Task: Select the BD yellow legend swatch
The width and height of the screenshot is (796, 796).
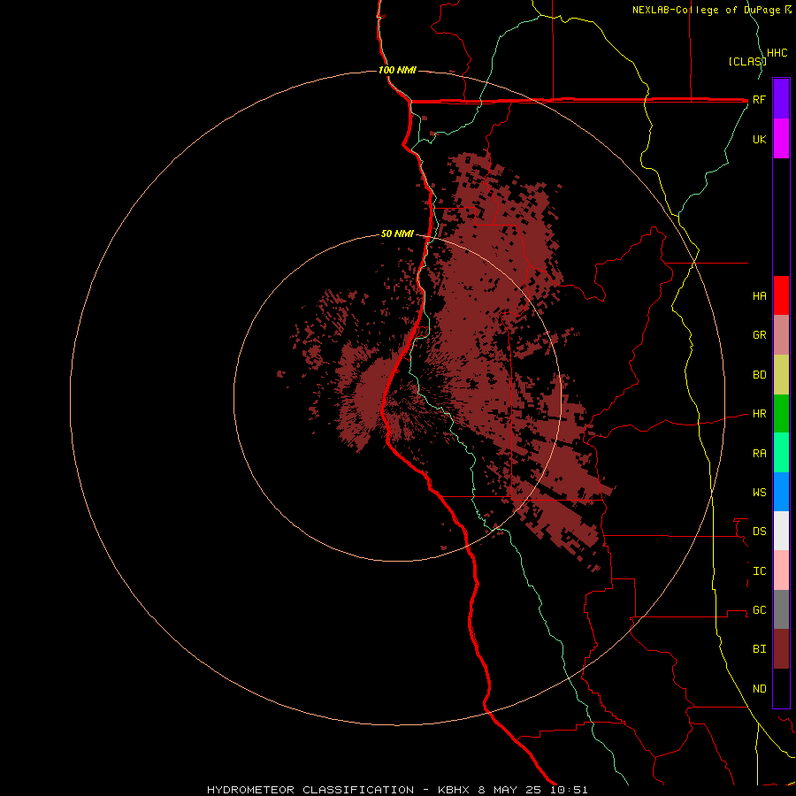Action: (x=781, y=375)
